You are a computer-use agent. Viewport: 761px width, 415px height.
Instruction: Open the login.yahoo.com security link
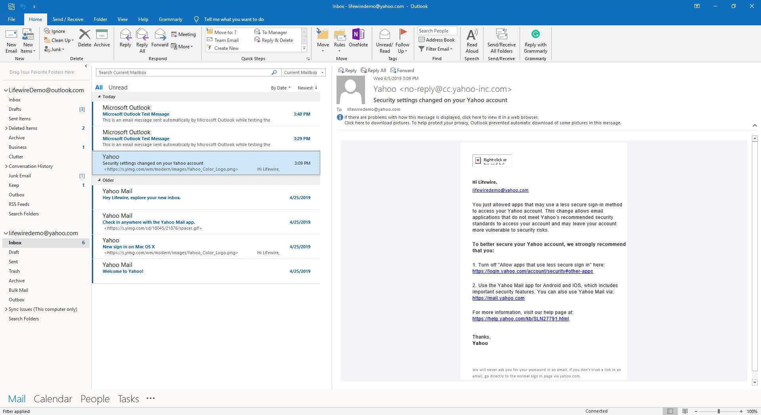[x=532, y=271]
